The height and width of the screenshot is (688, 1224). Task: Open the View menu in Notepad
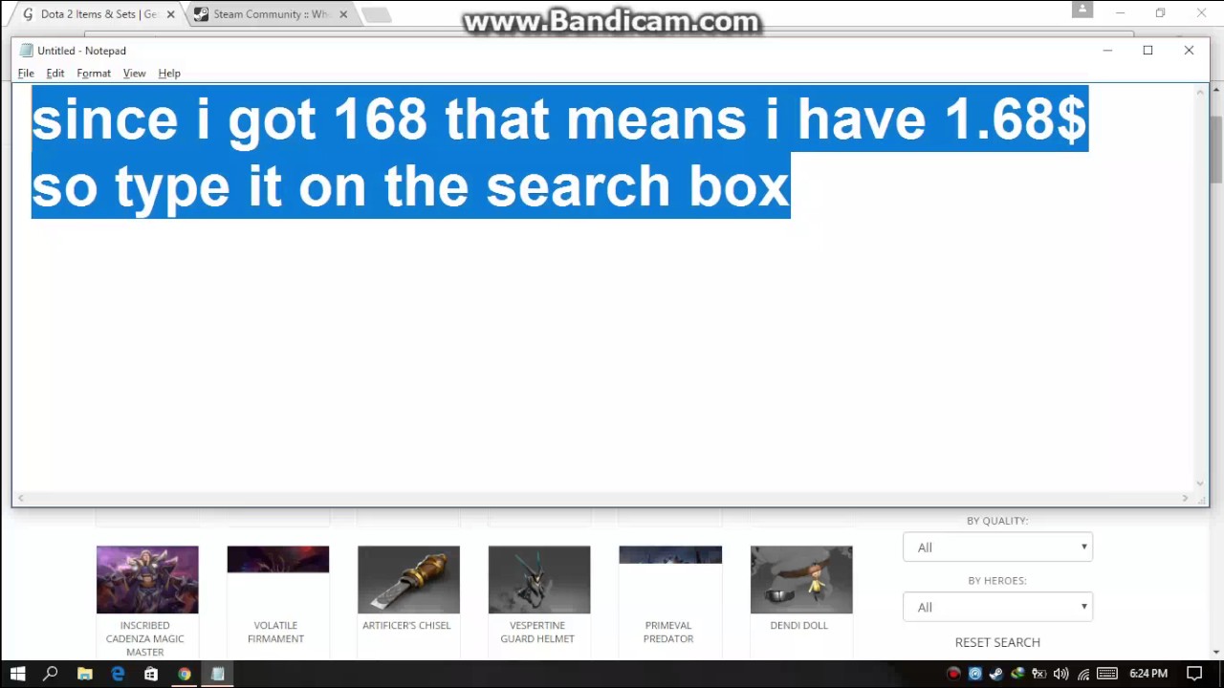[x=134, y=74]
